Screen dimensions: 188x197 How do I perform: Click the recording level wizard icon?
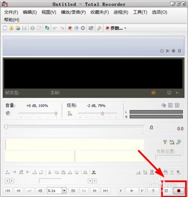click(70, 113)
